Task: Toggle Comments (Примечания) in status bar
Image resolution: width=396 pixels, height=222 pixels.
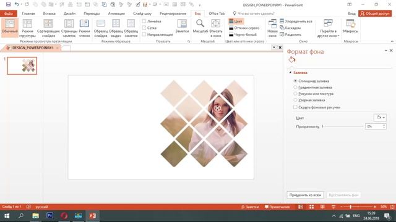Action: pos(277,207)
